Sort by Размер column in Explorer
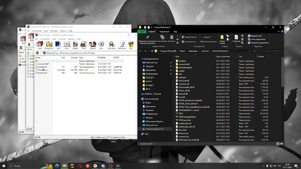 click(261, 56)
